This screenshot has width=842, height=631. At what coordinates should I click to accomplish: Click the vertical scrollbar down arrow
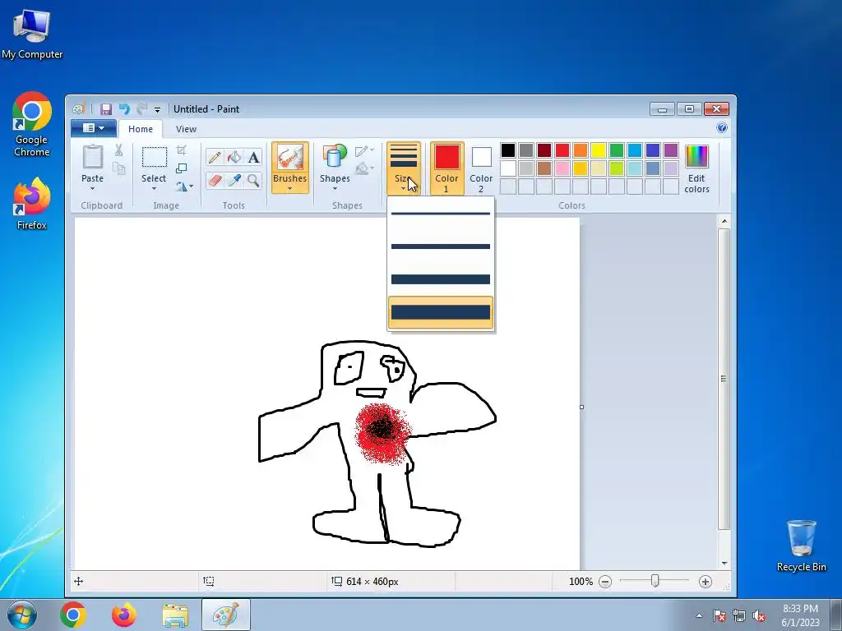pyautogui.click(x=724, y=563)
